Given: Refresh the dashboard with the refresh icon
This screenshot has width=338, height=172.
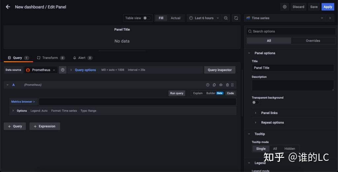Looking at the screenshot, I should click(236, 18).
